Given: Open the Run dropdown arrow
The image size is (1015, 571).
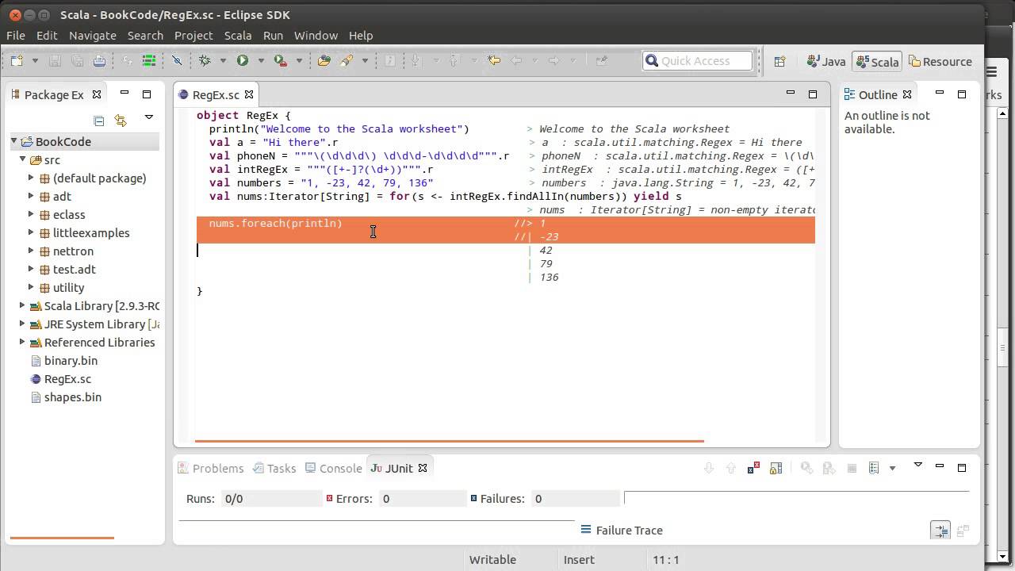Looking at the screenshot, I should (x=261, y=61).
